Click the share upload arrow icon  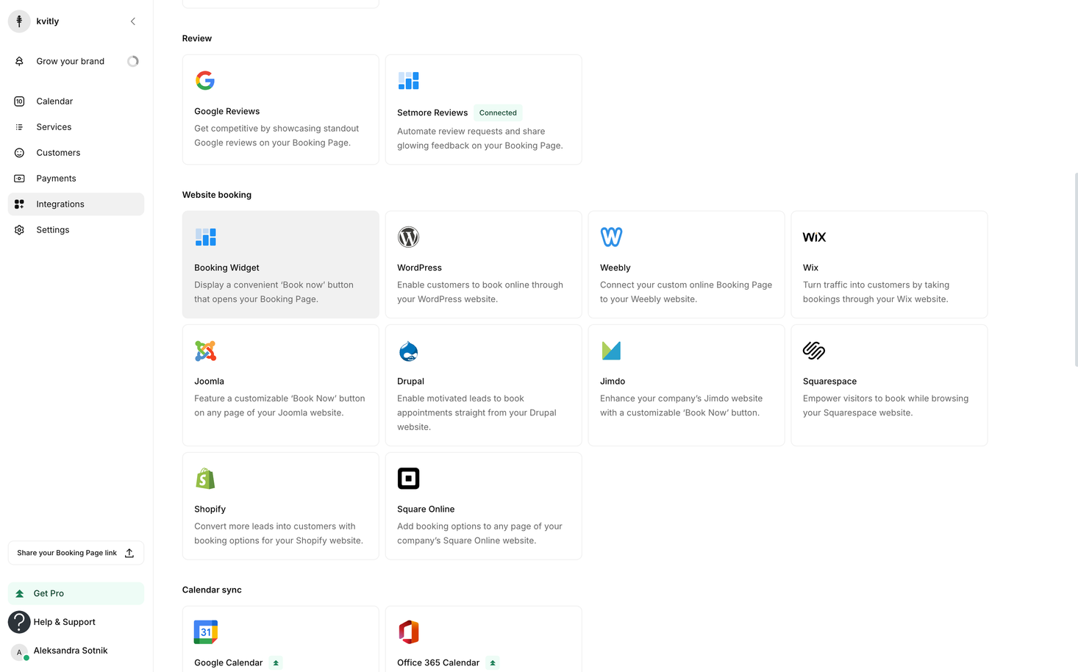pyautogui.click(x=129, y=553)
